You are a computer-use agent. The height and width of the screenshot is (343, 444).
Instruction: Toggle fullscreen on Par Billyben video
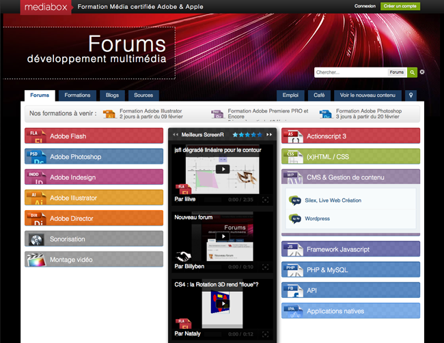[x=265, y=267]
